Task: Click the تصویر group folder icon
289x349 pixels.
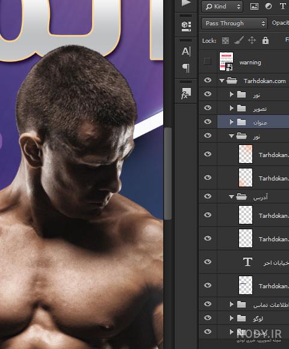Action: click(x=241, y=108)
